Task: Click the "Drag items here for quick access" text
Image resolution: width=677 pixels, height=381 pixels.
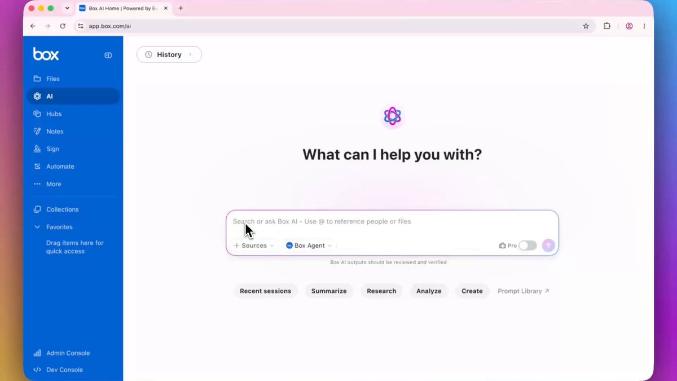Action: (75, 247)
